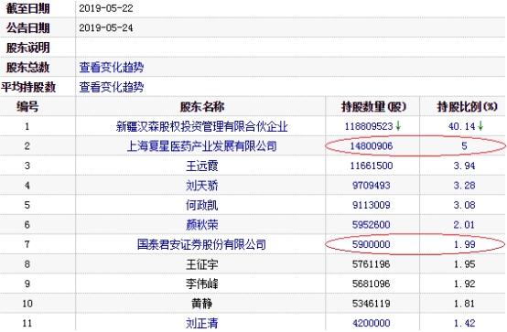This screenshot has width=507, height=332.
Task: Open 查看变化趋势 link for 平均持股数
Action: click(112, 87)
